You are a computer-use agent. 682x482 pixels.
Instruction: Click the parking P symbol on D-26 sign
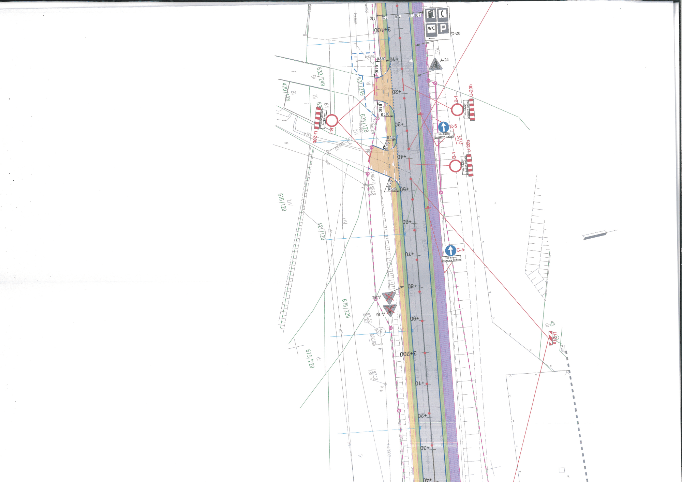443,28
